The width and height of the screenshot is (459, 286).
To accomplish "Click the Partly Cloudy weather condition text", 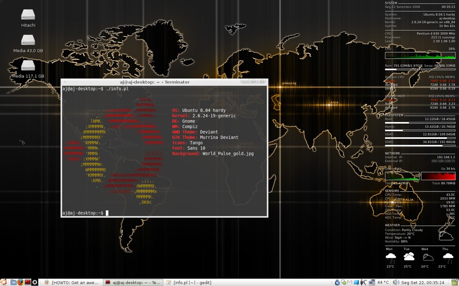I will (x=412, y=230).
